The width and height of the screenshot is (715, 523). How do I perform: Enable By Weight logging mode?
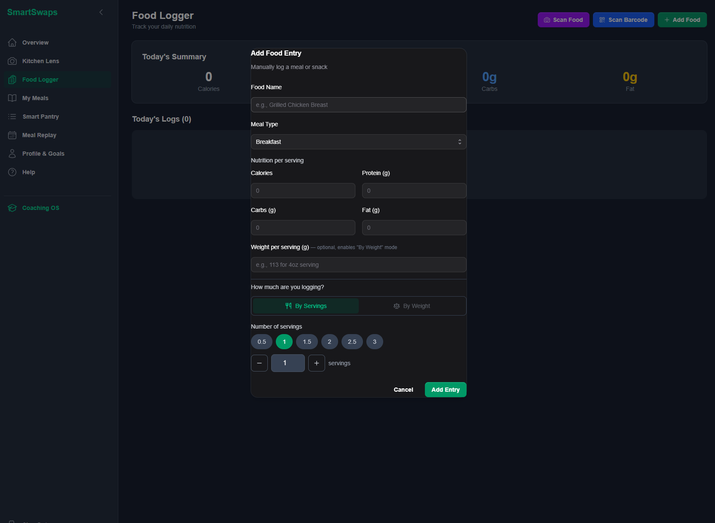[x=412, y=306]
